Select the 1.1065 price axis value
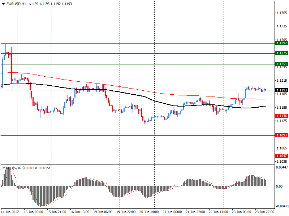The image size is (289, 216). point(282,148)
